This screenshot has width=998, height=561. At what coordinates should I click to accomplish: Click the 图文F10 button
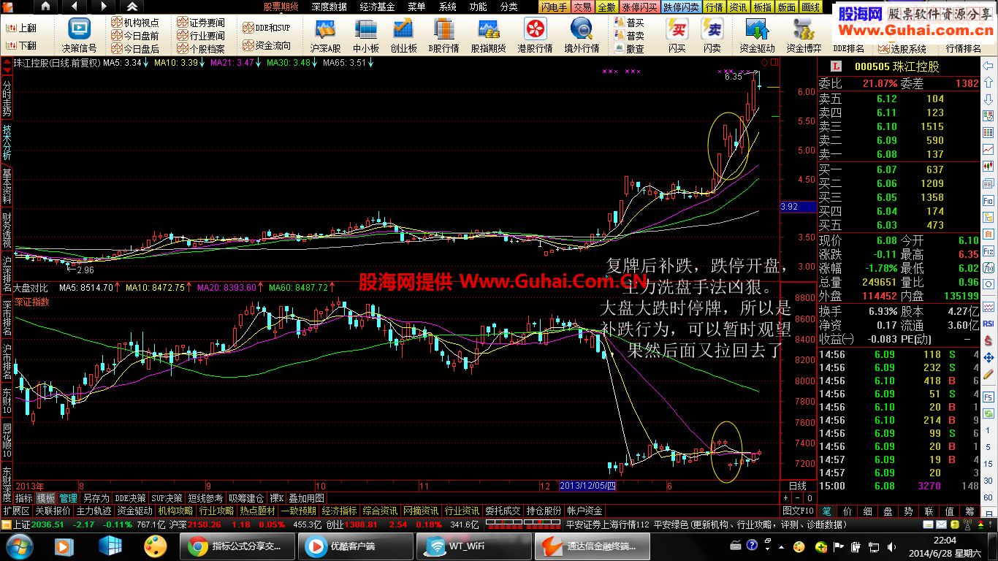click(798, 511)
